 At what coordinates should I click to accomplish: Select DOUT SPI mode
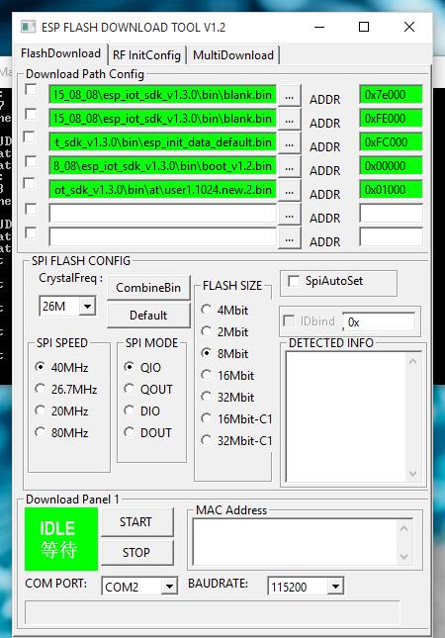click(129, 432)
